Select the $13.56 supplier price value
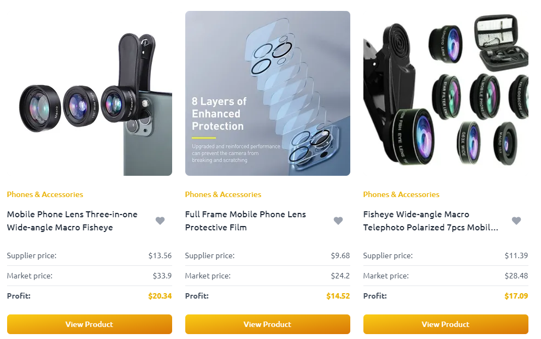 coord(160,255)
